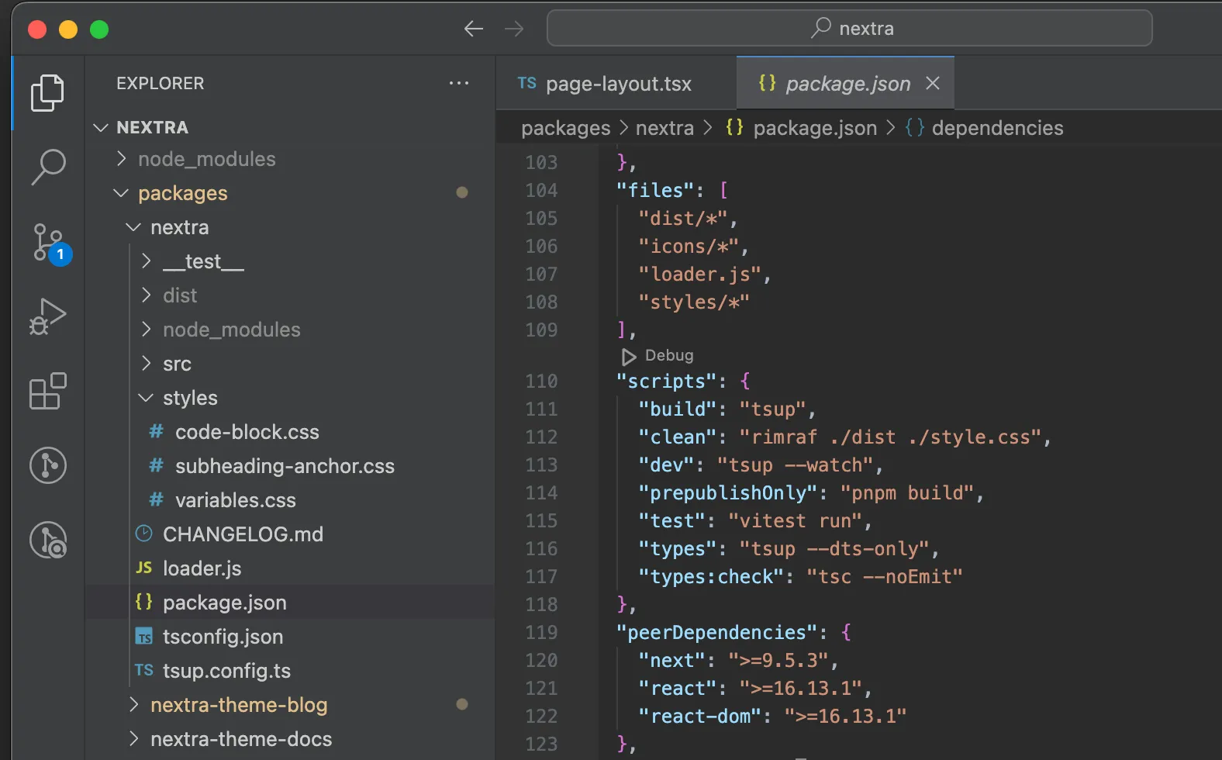The image size is (1222, 760).
Task: Click the nextra breadcrumb segment
Action: point(665,128)
